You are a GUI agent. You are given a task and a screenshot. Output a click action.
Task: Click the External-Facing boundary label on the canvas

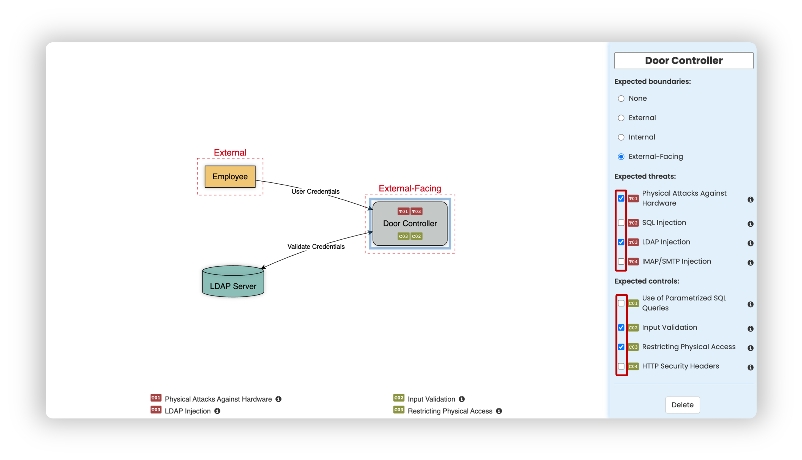pyautogui.click(x=410, y=188)
